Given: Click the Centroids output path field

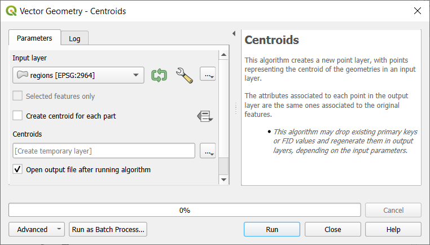Looking at the screenshot, I should point(103,151).
